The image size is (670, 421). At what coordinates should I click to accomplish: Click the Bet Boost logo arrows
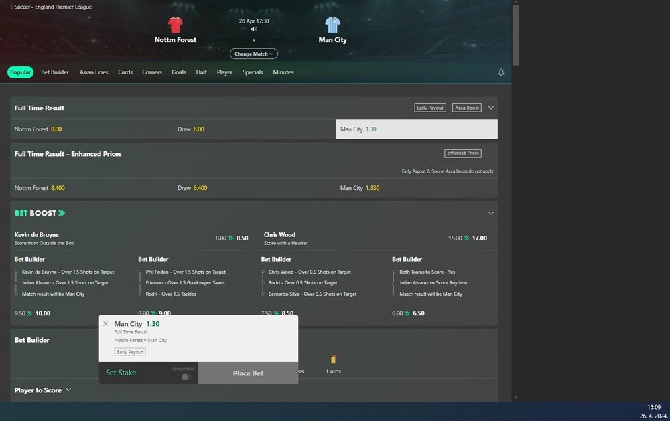(x=62, y=213)
